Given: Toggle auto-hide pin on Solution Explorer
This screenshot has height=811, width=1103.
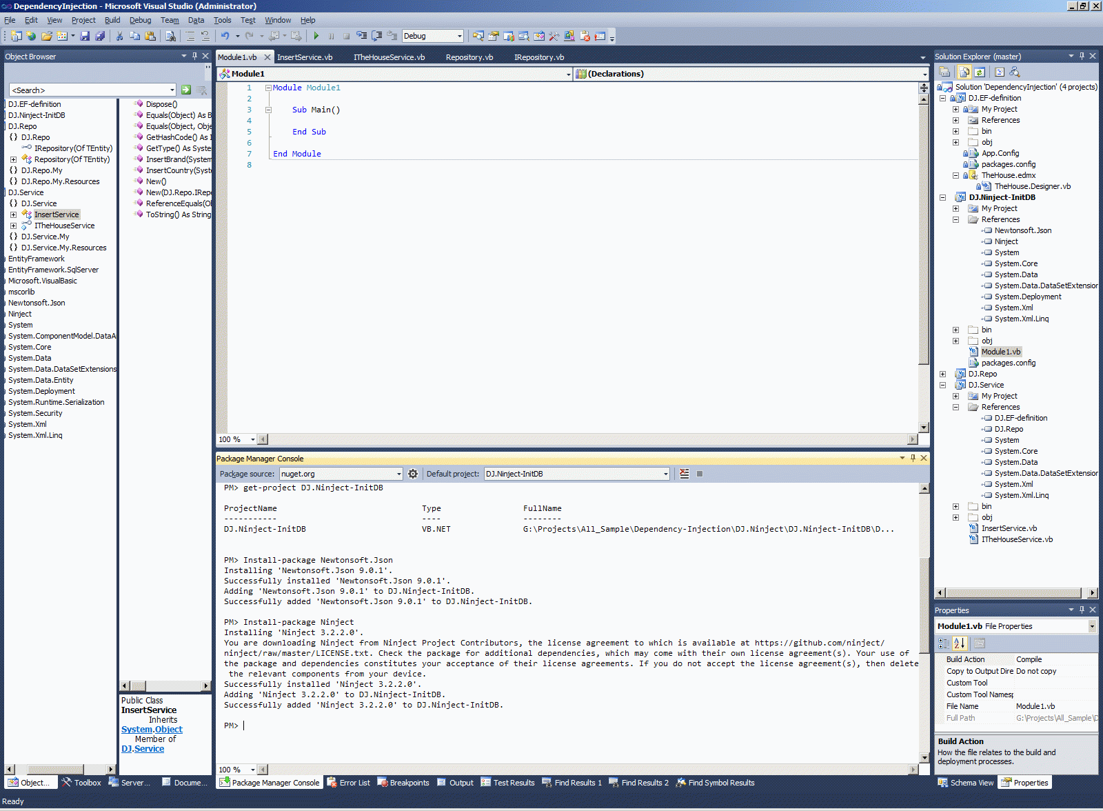Looking at the screenshot, I should [1082, 56].
